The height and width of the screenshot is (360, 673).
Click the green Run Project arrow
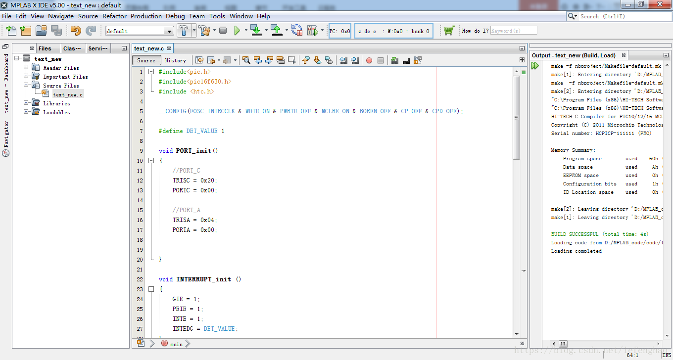(237, 31)
